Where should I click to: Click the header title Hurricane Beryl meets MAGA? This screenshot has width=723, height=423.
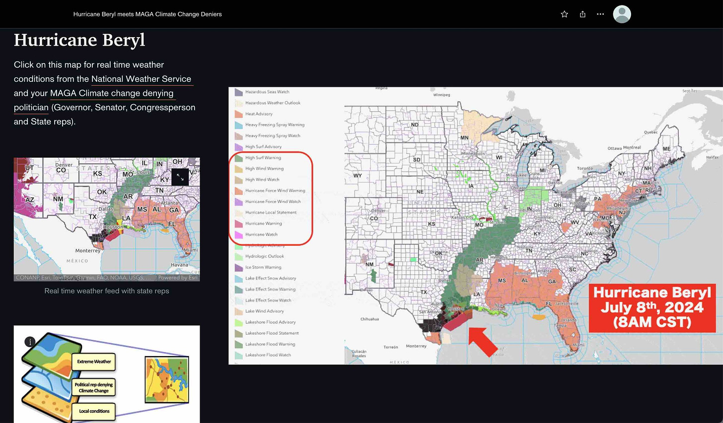(147, 14)
